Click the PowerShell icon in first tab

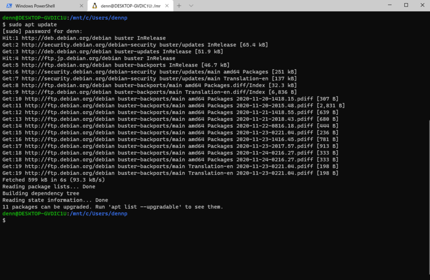click(x=9, y=6)
